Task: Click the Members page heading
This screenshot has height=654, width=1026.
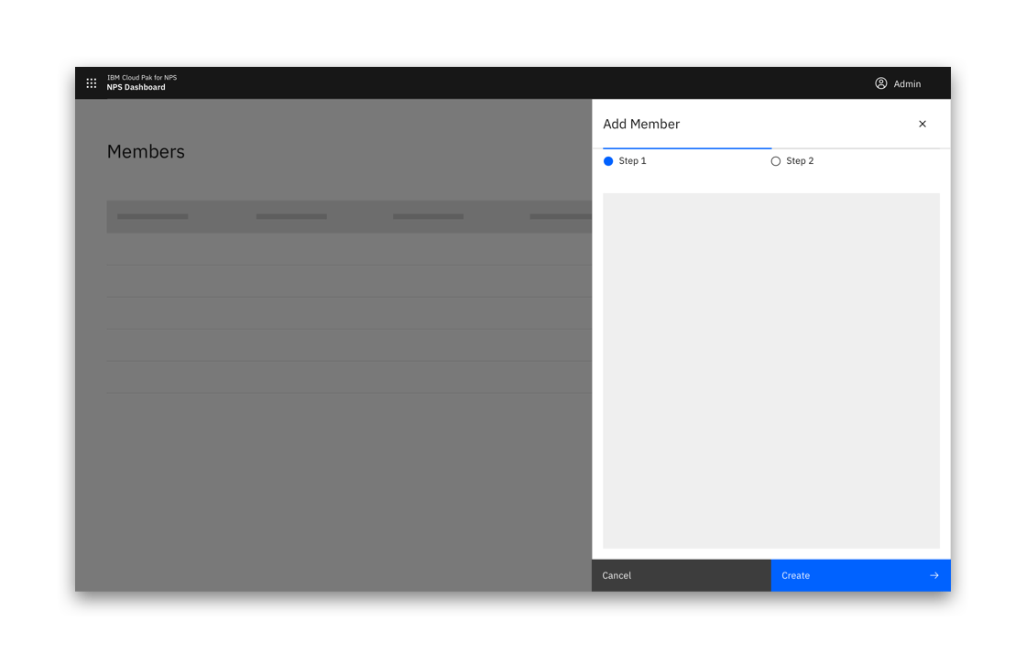Action: pos(146,152)
